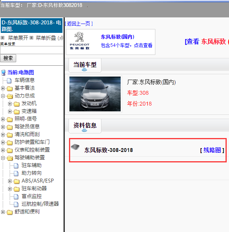Click the 车辆信息 document icon
Screen dimensions: 229x232
(x=9, y=80)
